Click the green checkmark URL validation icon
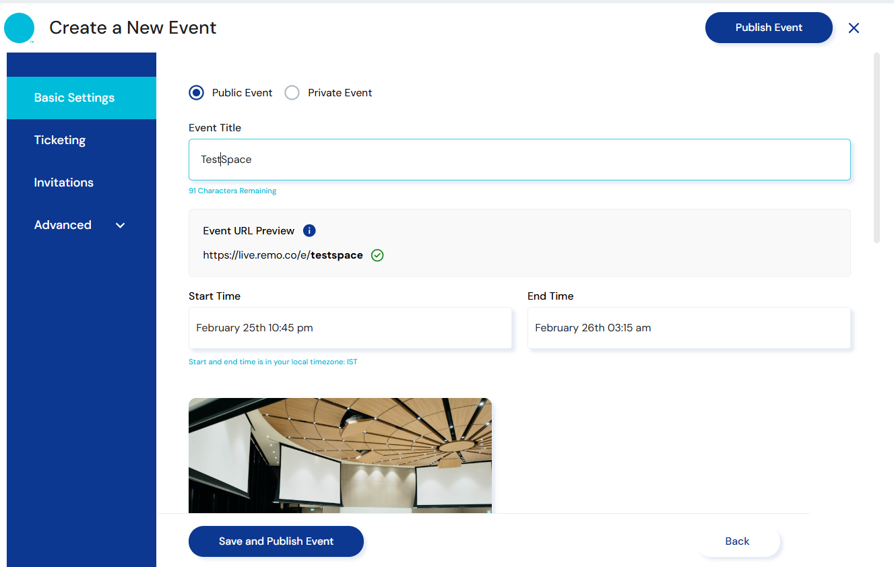This screenshot has width=894, height=567. point(377,255)
